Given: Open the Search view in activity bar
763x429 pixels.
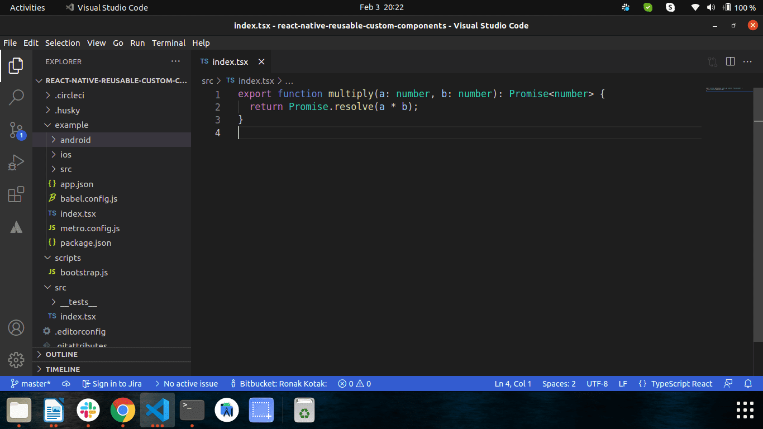Looking at the screenshot, I should pyautogui.click(x=16, y=97).
